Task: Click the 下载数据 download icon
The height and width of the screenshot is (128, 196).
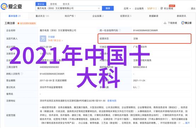Action: (x=165, y=23)
